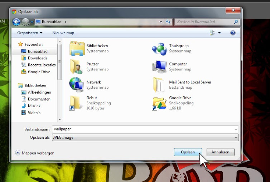The image size is (270, 182).
Task: Close the Opslaan als dialog
Action: click(233, 10)
